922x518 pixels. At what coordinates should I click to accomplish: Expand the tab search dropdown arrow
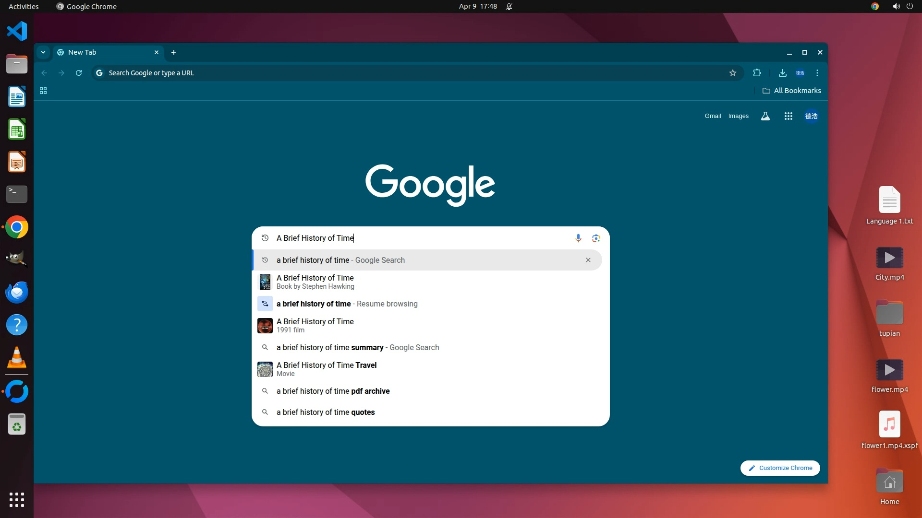click(x=43, y=52)
